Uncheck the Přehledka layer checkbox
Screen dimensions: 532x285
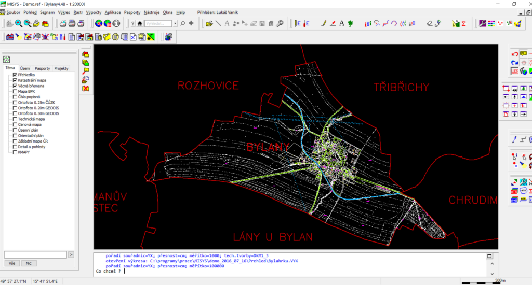(x=15, y=75)
